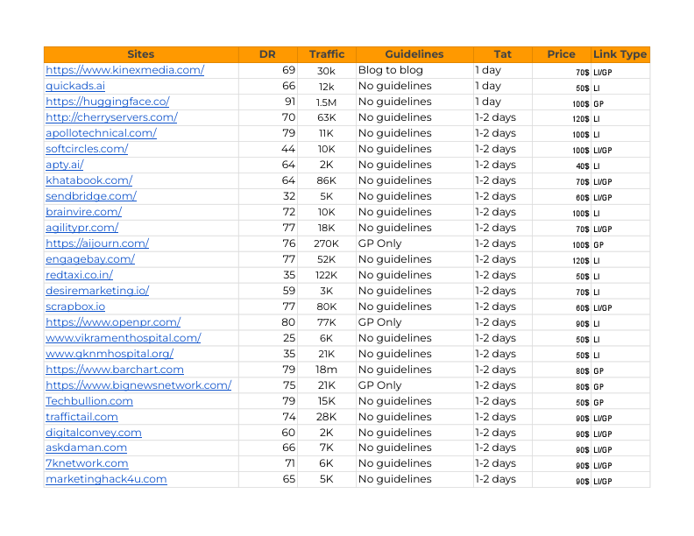This screenshot has height=536, width=694.
Task: Select the 63K traffic cell
Action: click(x=327, y=117)
